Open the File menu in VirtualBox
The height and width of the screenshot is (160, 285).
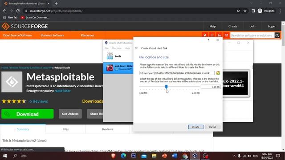pos(106,48)
